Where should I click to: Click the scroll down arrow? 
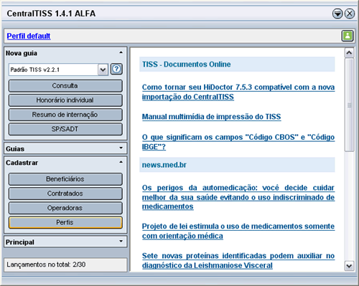349,266
